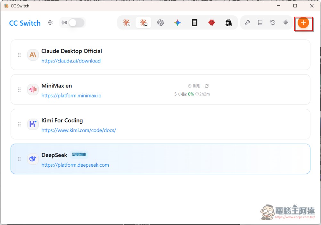Click the 剛剛 last-updated label

[x=196, y=86]
